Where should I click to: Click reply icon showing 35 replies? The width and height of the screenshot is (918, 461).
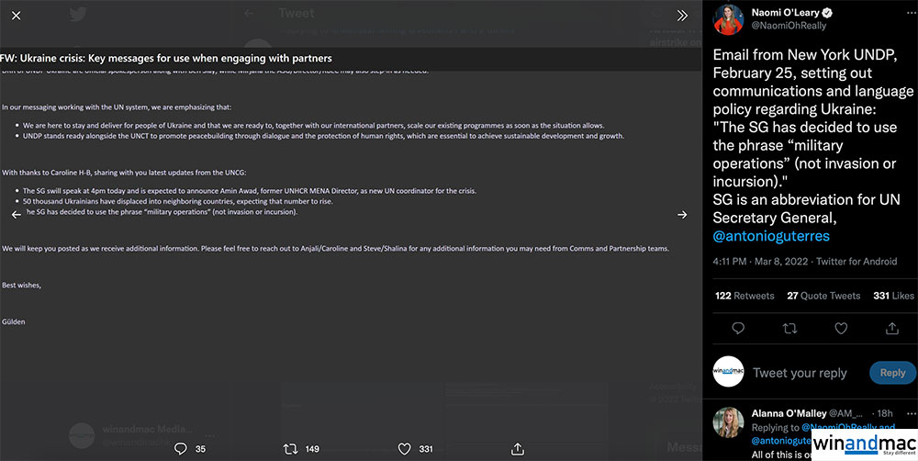click(x=181, y=449)
